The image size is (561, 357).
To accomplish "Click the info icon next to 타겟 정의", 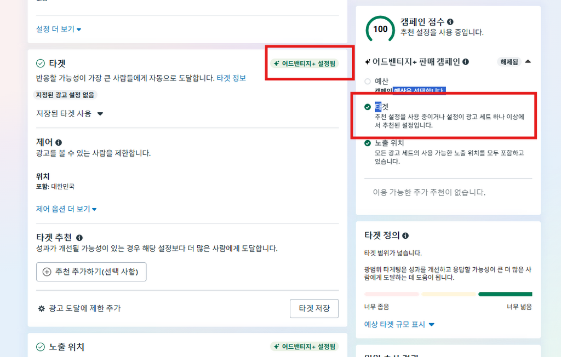I will [405, 235].
